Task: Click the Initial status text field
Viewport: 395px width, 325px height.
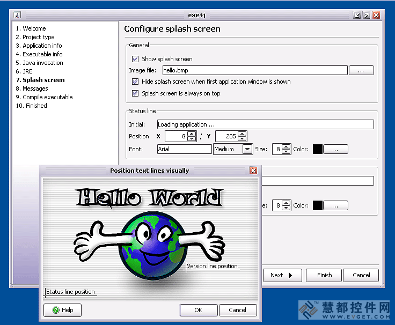Action: click(x=265, y=124)
